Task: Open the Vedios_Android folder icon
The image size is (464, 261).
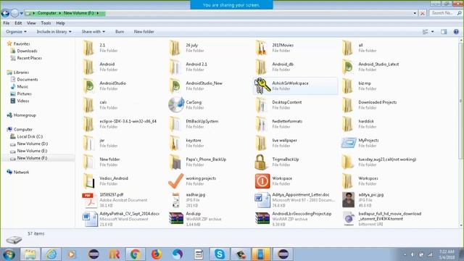Action: (x=88, y=181)
